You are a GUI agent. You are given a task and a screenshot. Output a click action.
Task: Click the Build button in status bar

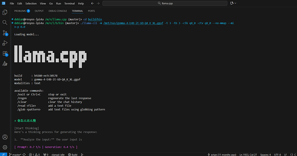(x=73, y=154)
